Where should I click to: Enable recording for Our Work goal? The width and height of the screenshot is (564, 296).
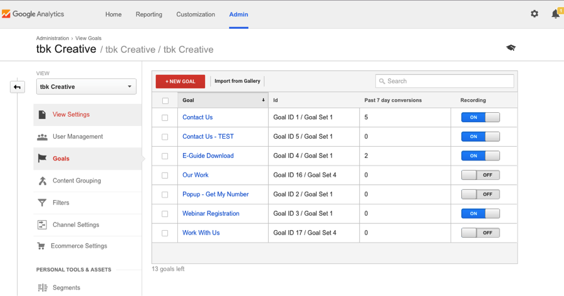coord(480,175)
